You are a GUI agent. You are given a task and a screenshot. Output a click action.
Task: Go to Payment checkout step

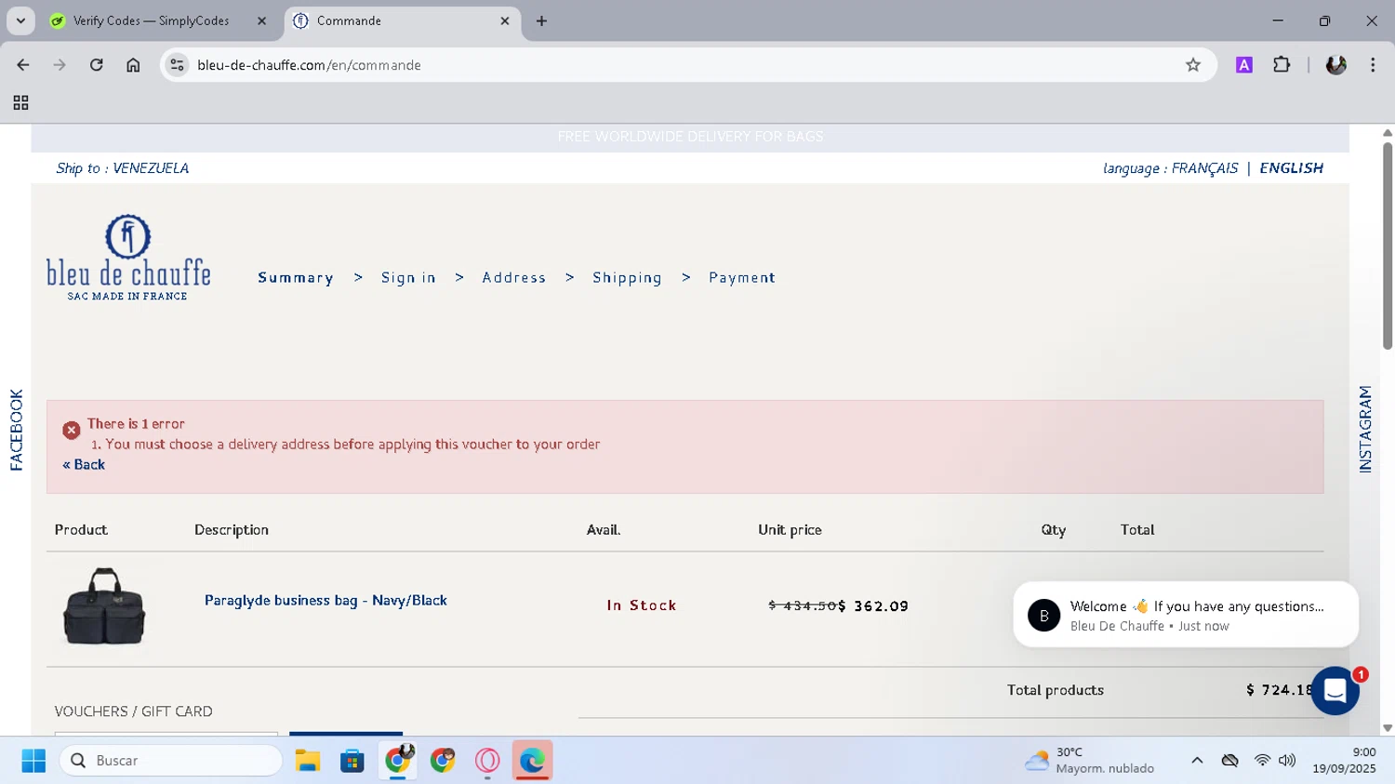[x=742, y=278]
